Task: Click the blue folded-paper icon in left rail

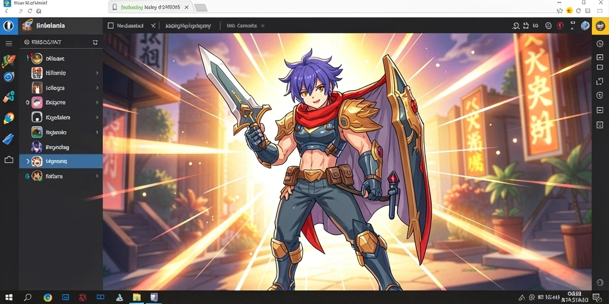Action: point(8,139)
